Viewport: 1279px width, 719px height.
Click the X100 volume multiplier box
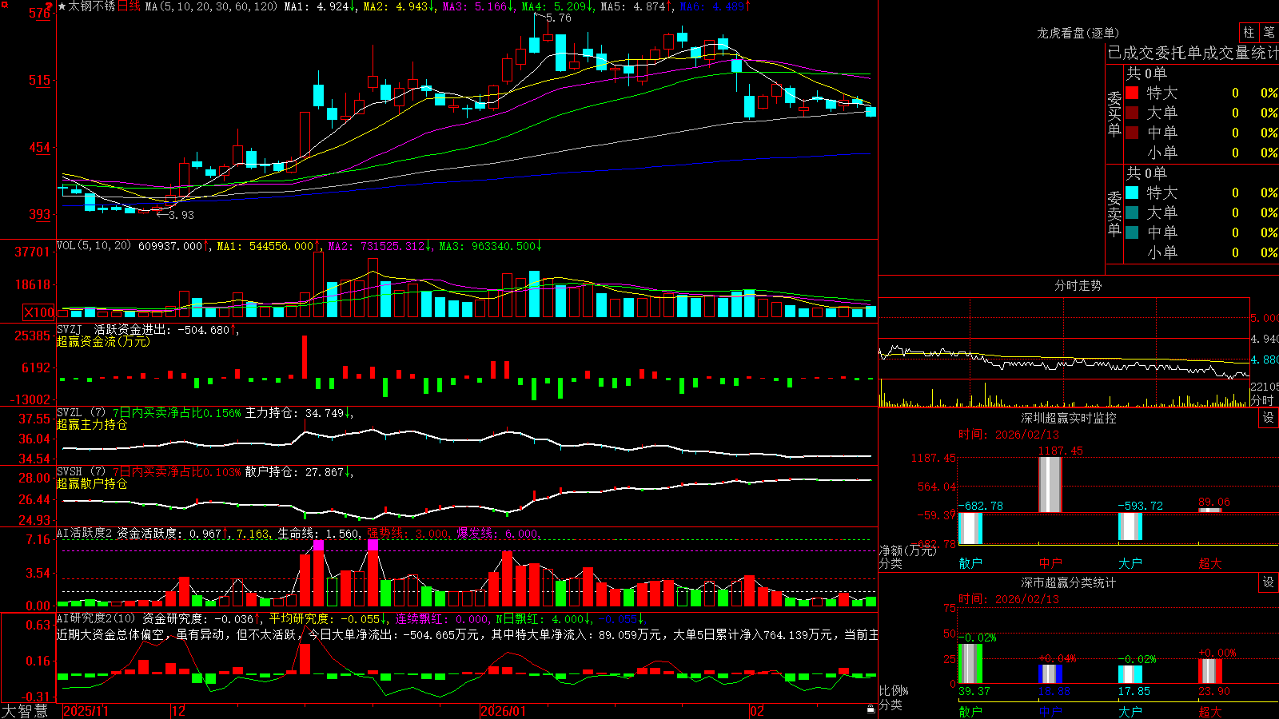coord(38,312)
